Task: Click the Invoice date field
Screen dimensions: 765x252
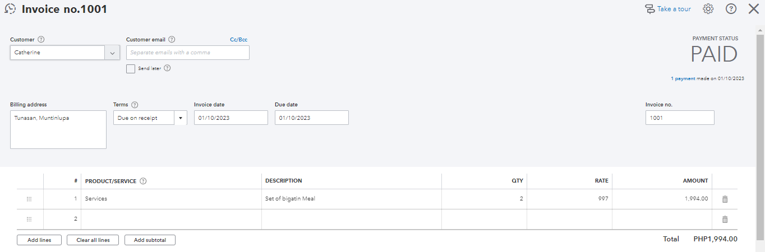Action: tap(231, 118)
